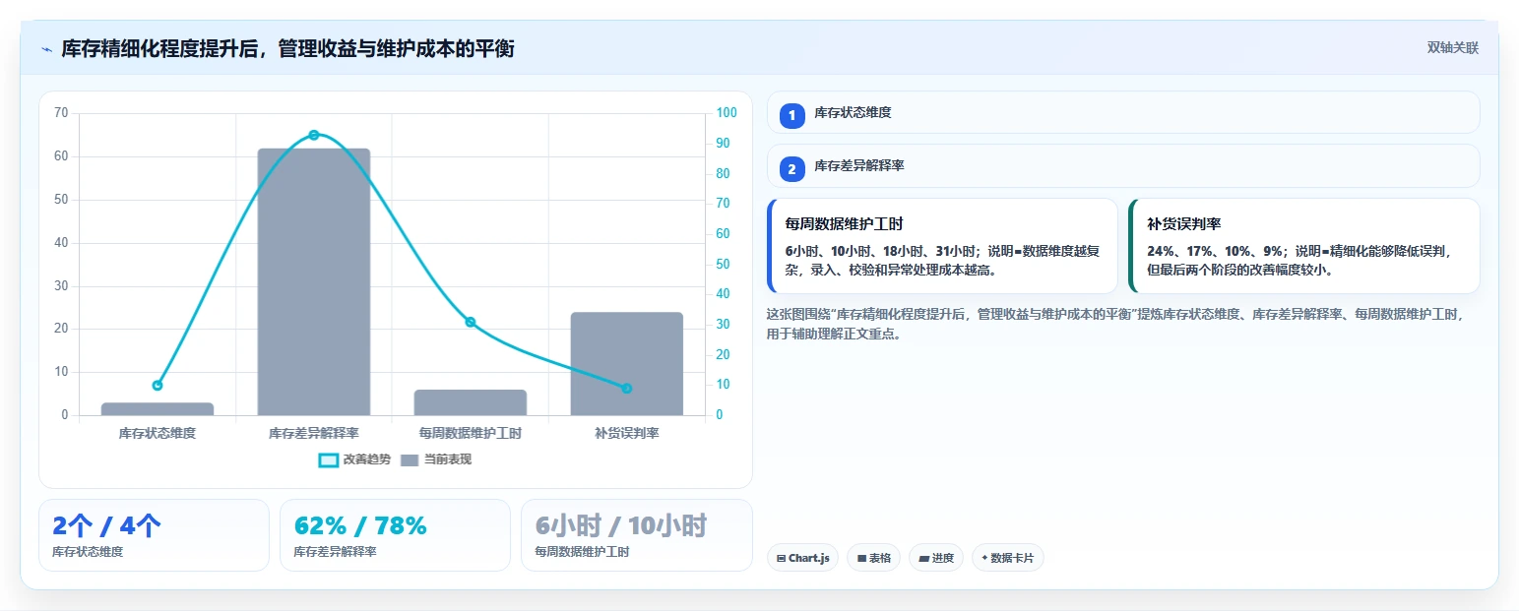The image size is (1519, 611).
Task: Click the text 24%、17%、10%、9%
Action: 1216,251
